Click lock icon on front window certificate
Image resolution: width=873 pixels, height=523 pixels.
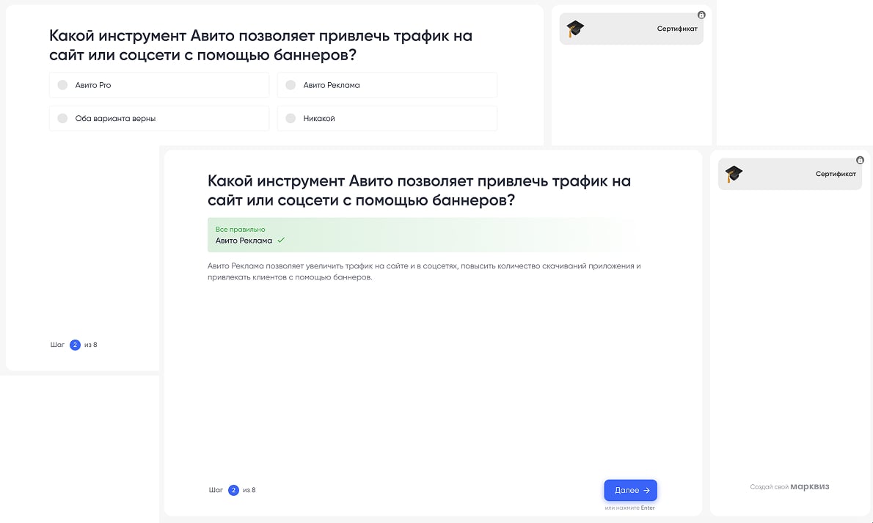point(860,160)
